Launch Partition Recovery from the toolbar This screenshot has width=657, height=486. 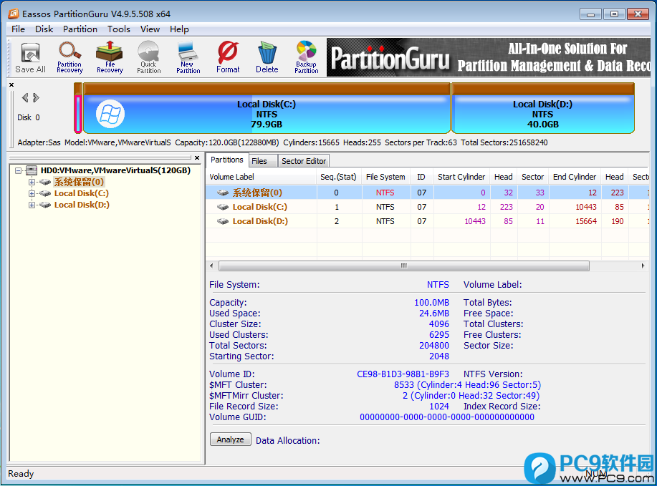coord(69,58)
